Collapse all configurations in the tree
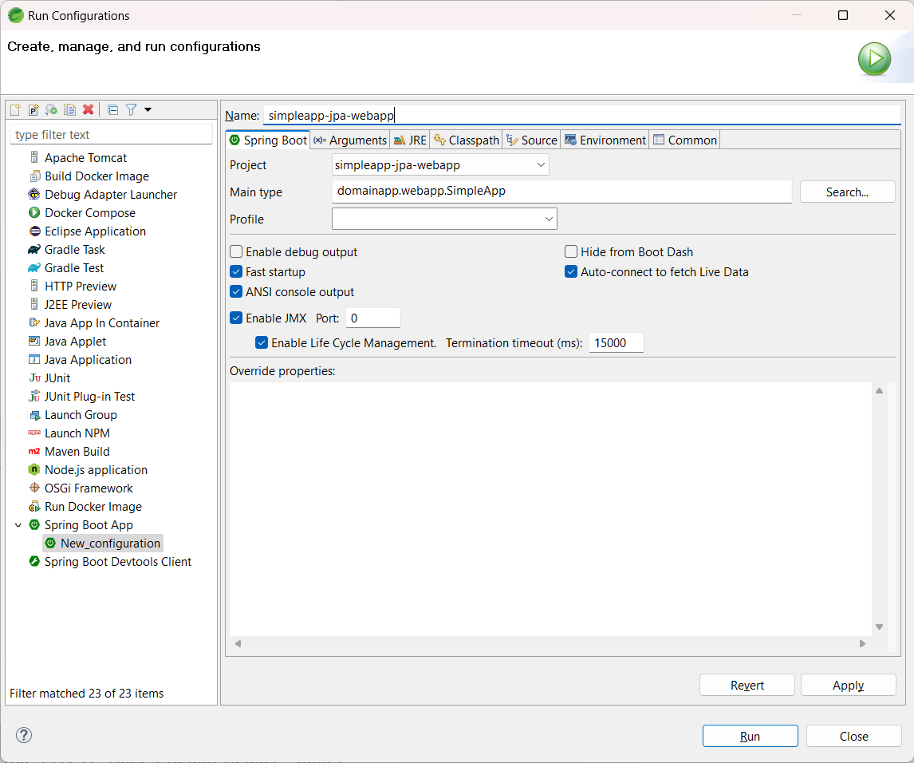The width and height of the screenshot is (914, 763). pos(113,109)
